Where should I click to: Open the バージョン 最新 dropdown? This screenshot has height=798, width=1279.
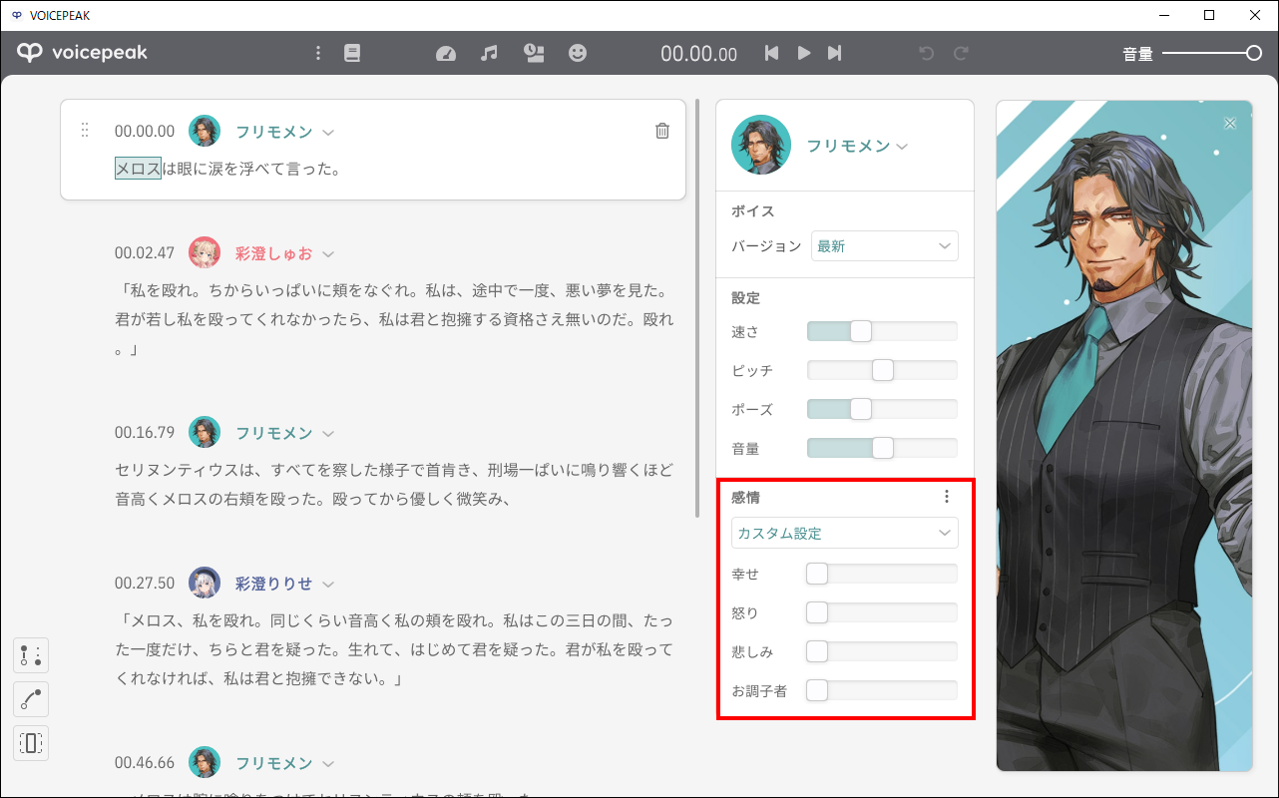coord(885,245)
